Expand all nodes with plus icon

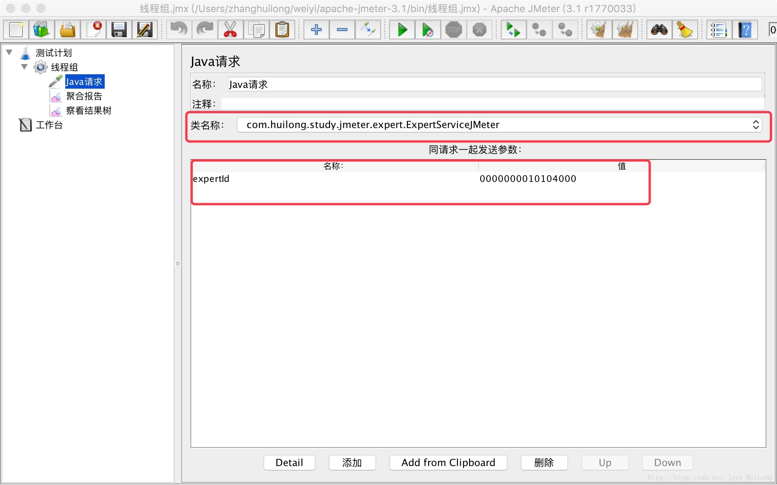pos(316,30)
